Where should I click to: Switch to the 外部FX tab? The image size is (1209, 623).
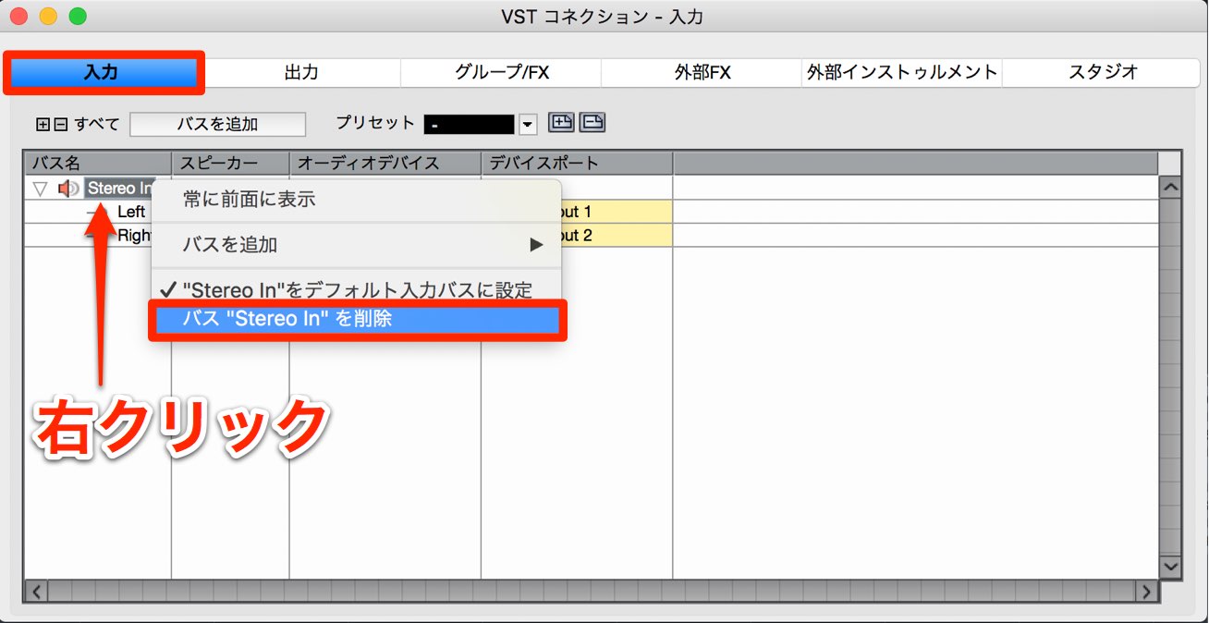[x=702, y=72]
